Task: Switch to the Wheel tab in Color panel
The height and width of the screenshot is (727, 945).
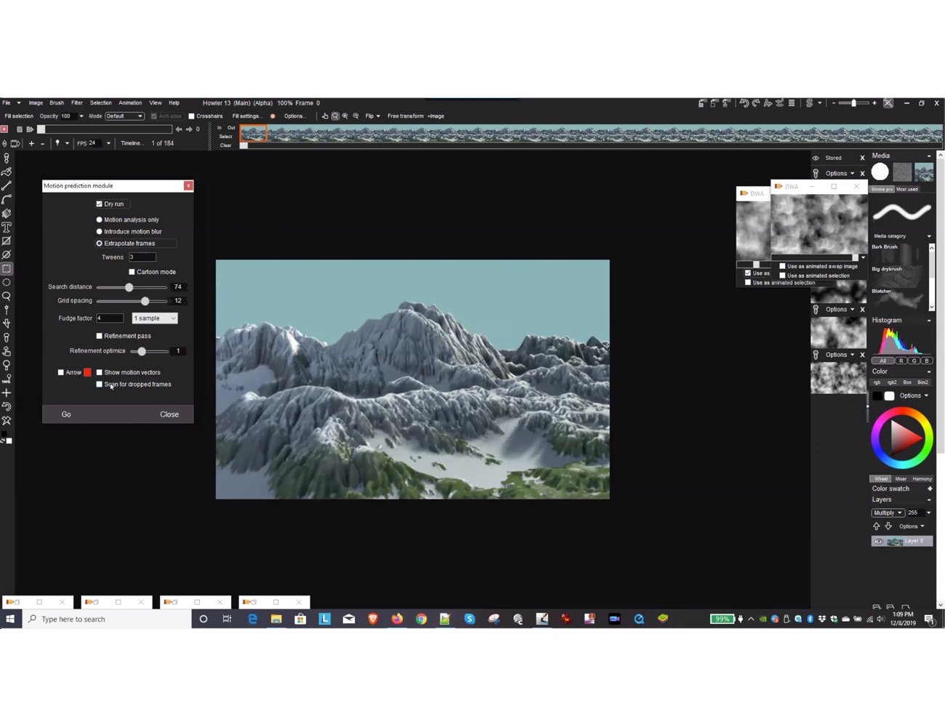Action: tap(880, 478)
